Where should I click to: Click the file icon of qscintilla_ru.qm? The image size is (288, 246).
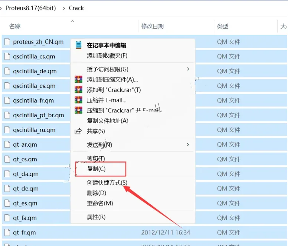(7, 130)
